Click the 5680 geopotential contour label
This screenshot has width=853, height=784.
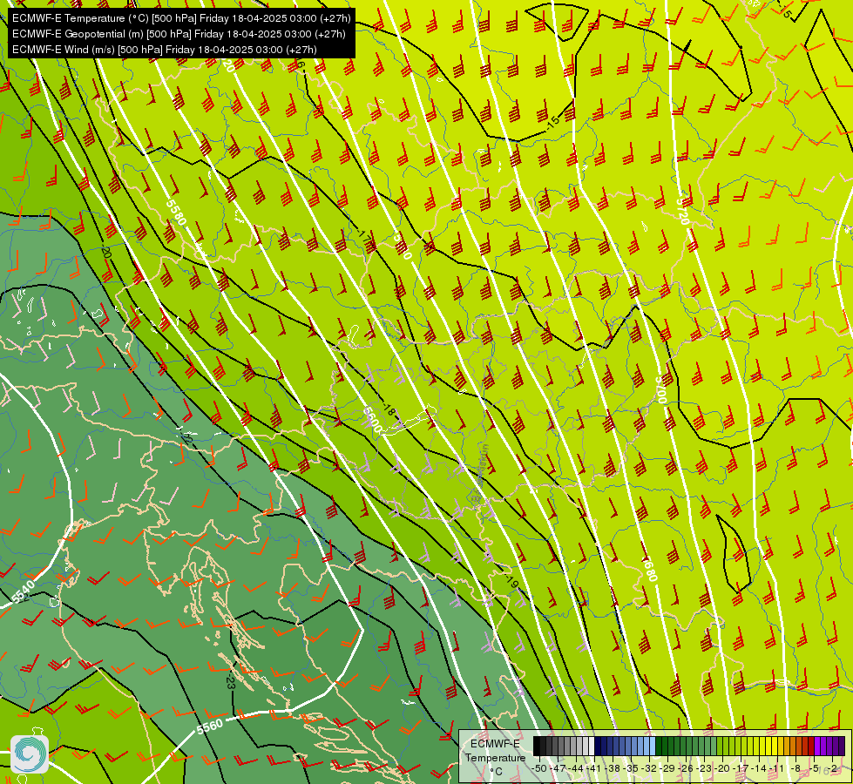(x=649, y=569)
